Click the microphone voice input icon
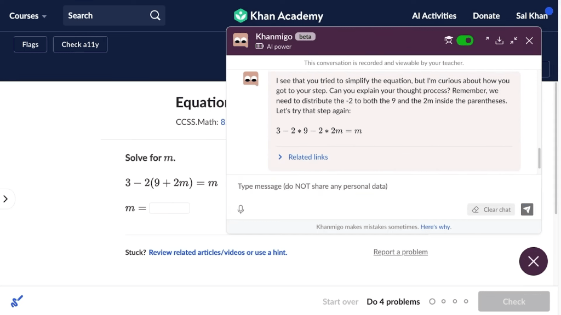This screenshot has width=561, height=315. click(x=241, y=209)
